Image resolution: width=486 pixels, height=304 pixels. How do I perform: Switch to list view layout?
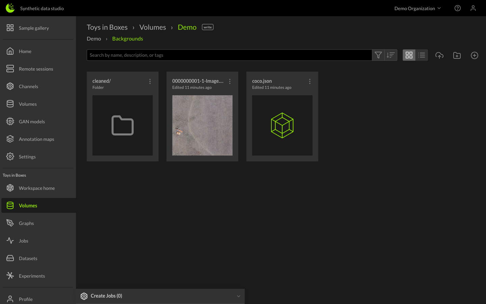click(422, 55)
